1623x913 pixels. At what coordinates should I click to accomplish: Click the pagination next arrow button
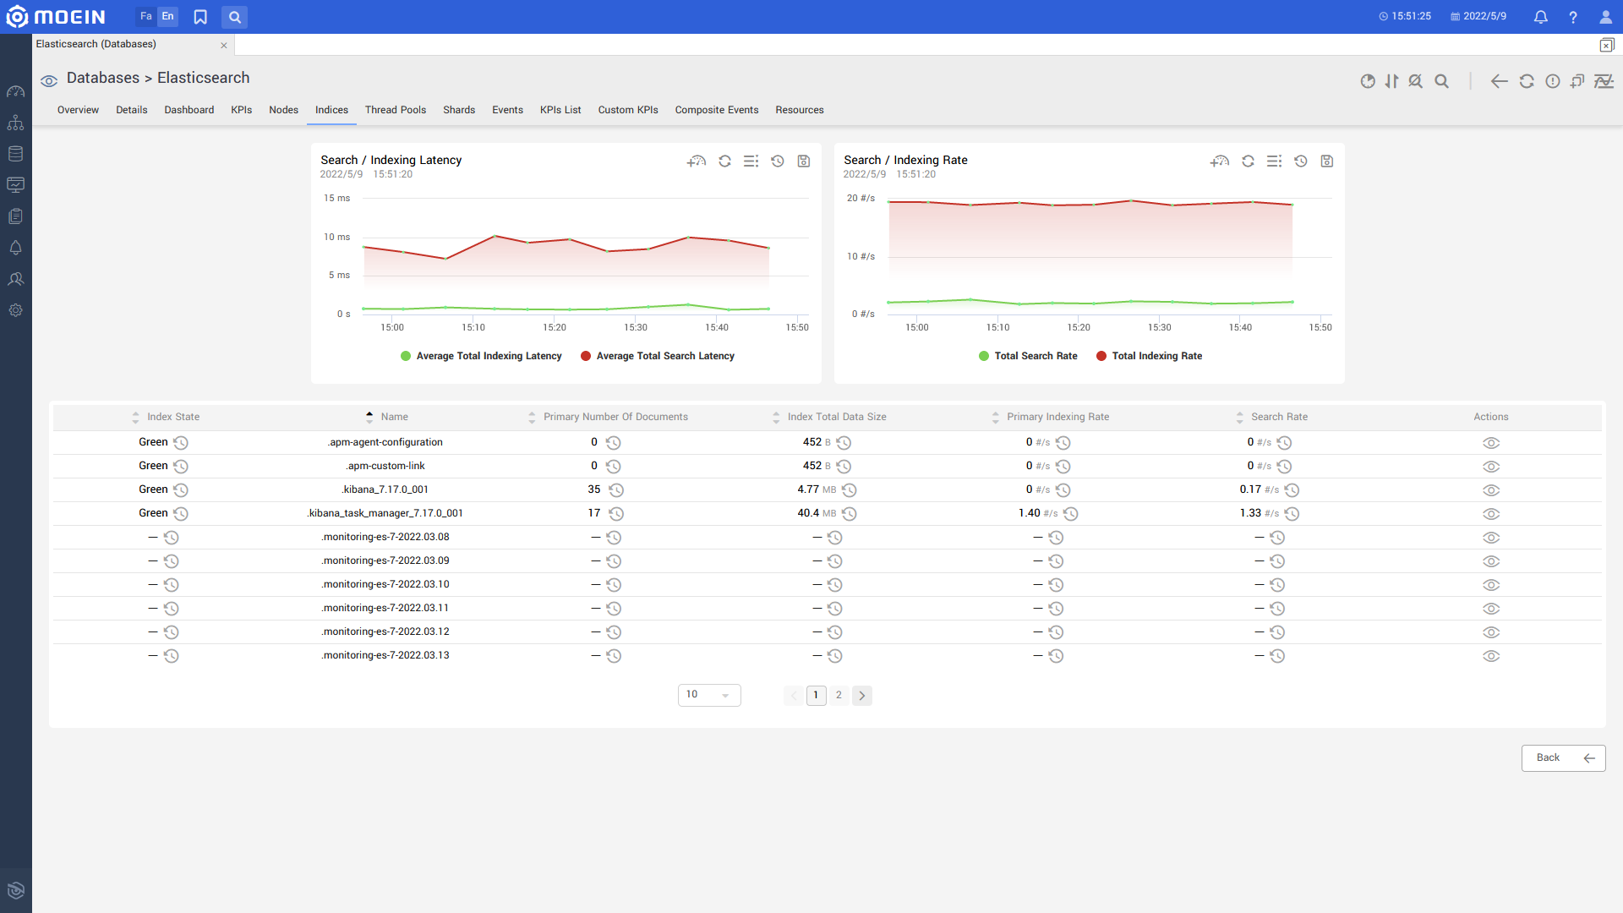(863, 695)
